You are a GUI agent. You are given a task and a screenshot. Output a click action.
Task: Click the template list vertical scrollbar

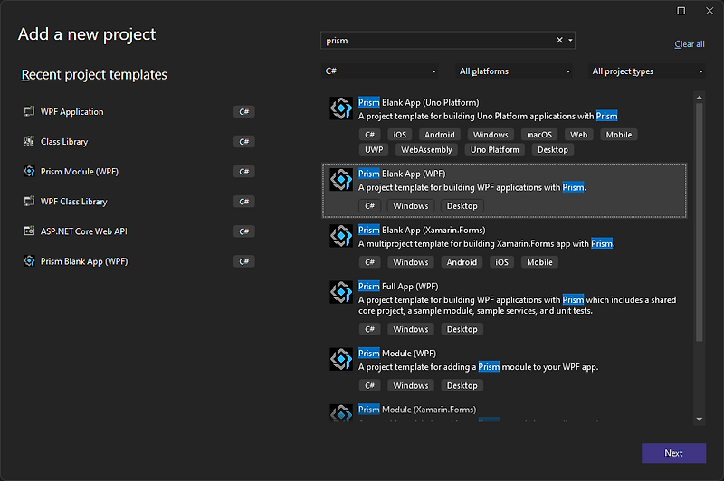698,217
